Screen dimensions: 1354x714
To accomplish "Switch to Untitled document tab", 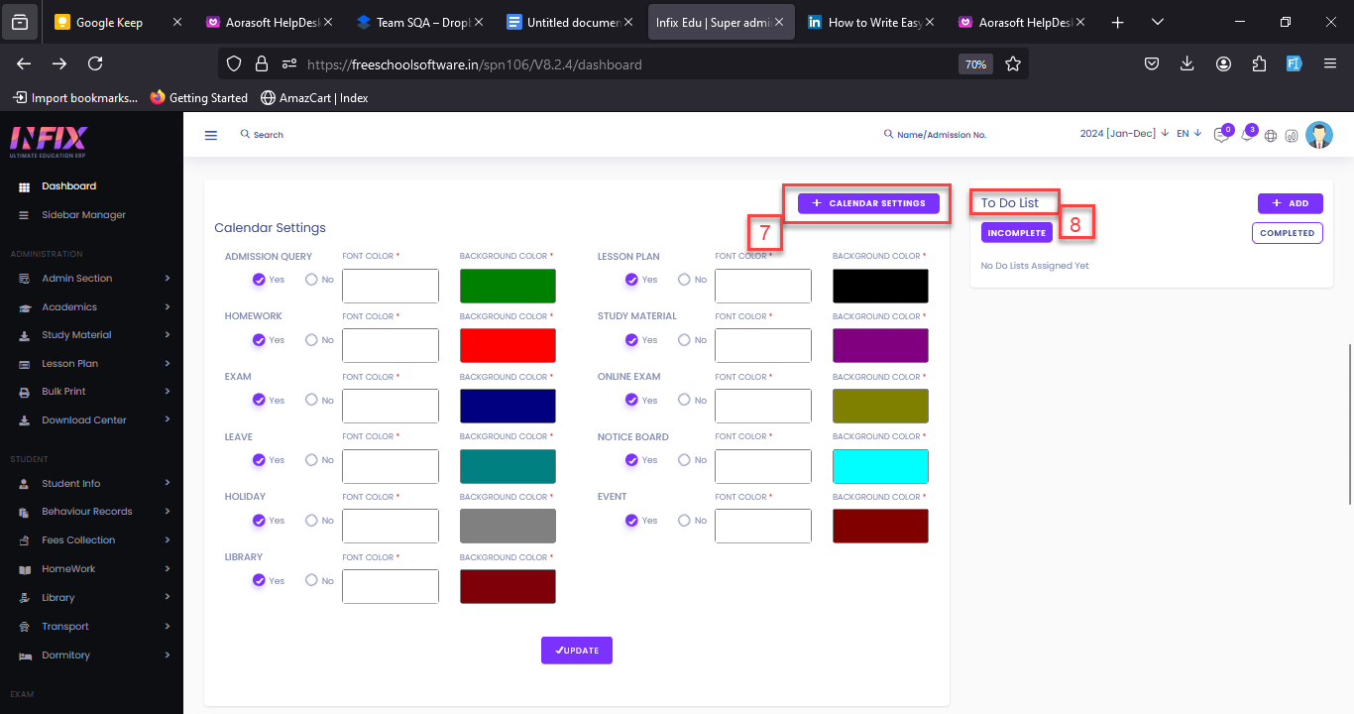I will point(569,22).
